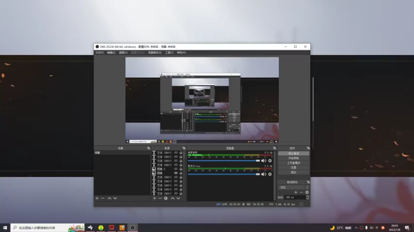Add a new source with the plus icon

[154, 198]
